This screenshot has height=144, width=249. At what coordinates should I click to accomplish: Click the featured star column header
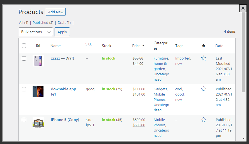coord(204,46)
